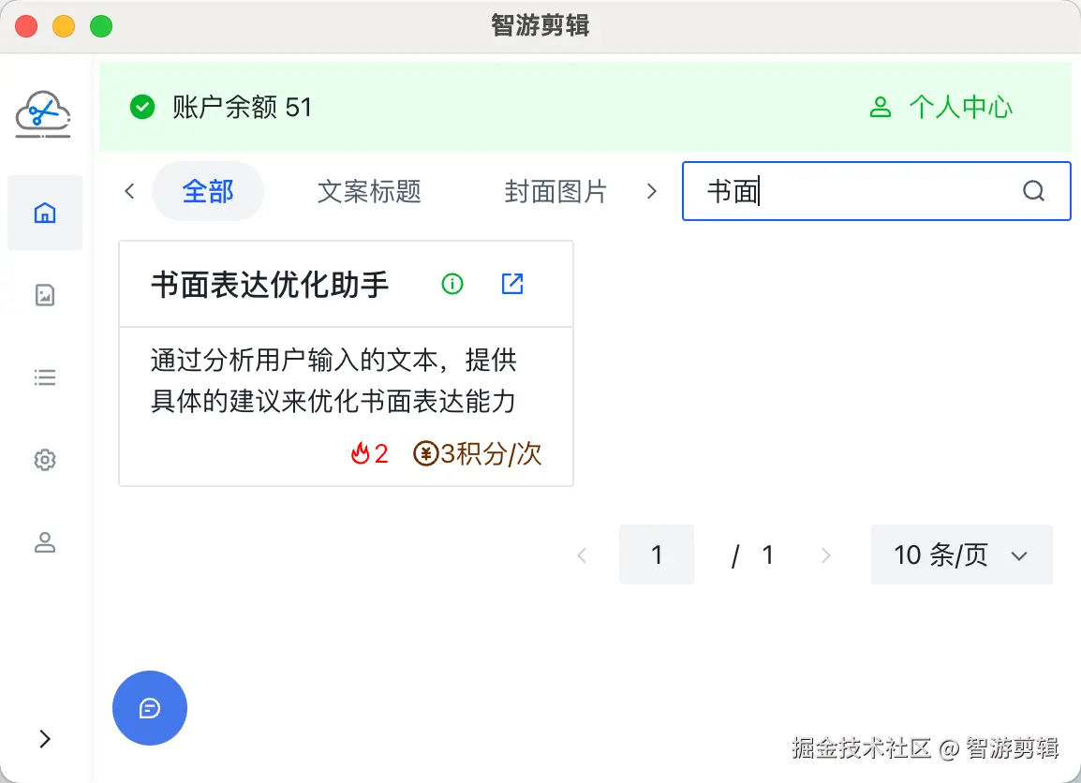Click the search field containing 书面
This screenshot has width=1081, height=783.
click(x=852, y=192)
